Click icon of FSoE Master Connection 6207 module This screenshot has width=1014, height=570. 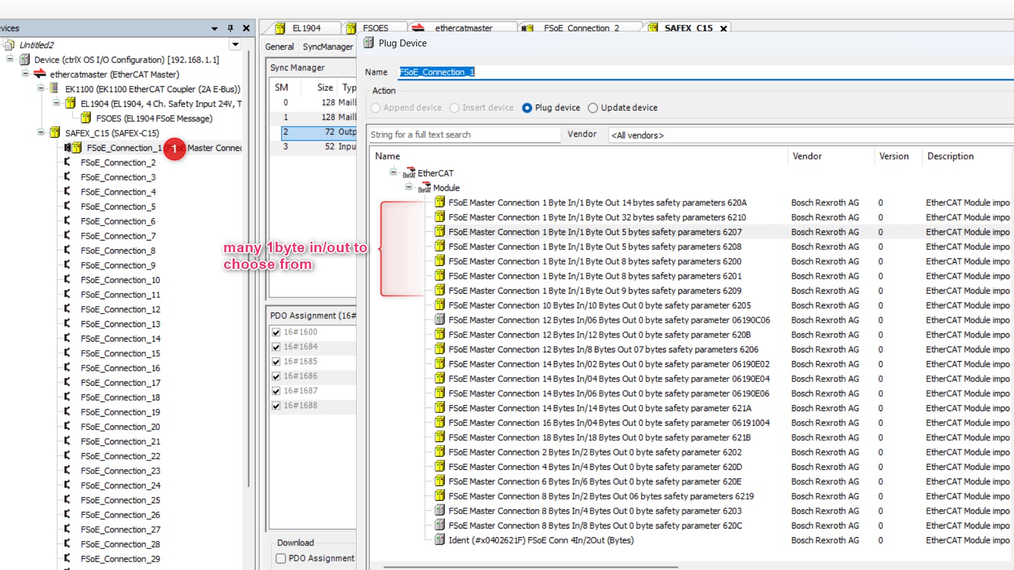[440, 232]
